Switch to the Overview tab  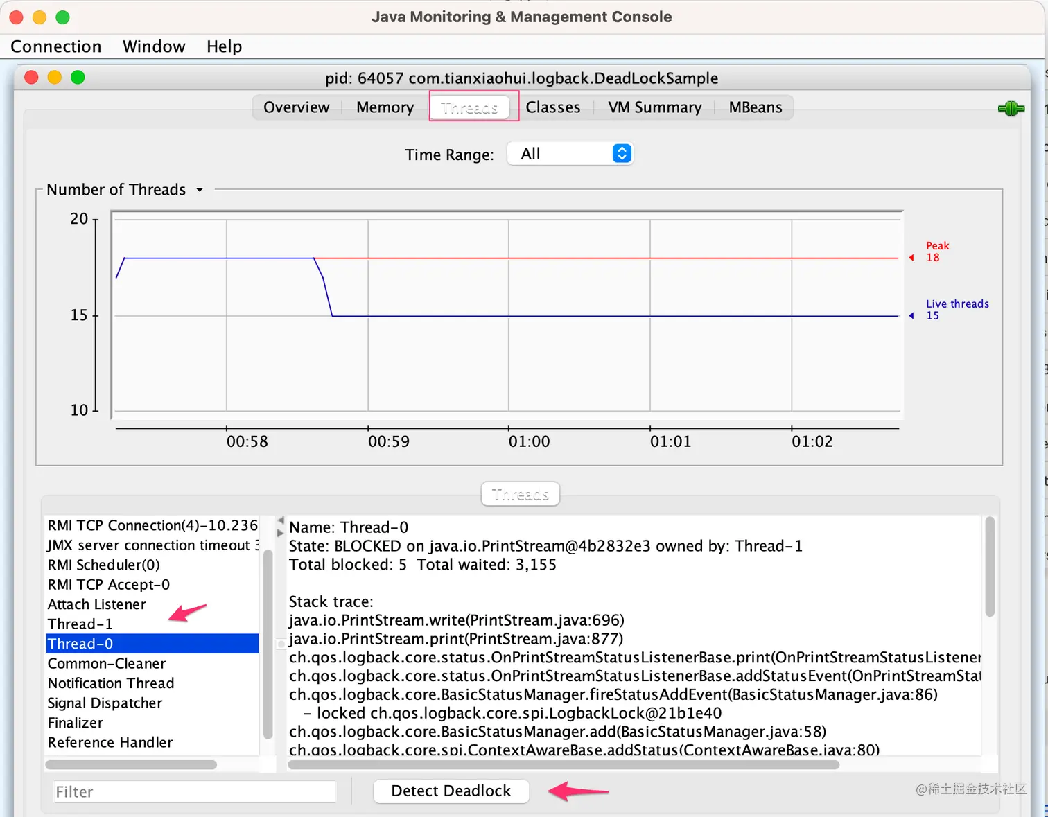[297, 107]
